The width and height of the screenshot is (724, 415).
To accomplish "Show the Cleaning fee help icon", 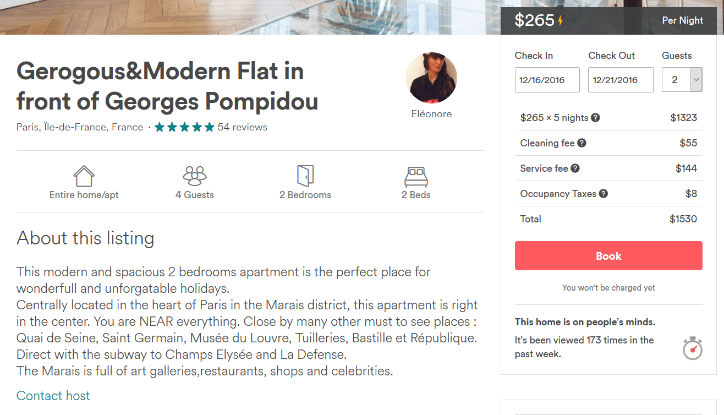I will tap(582, 143).
